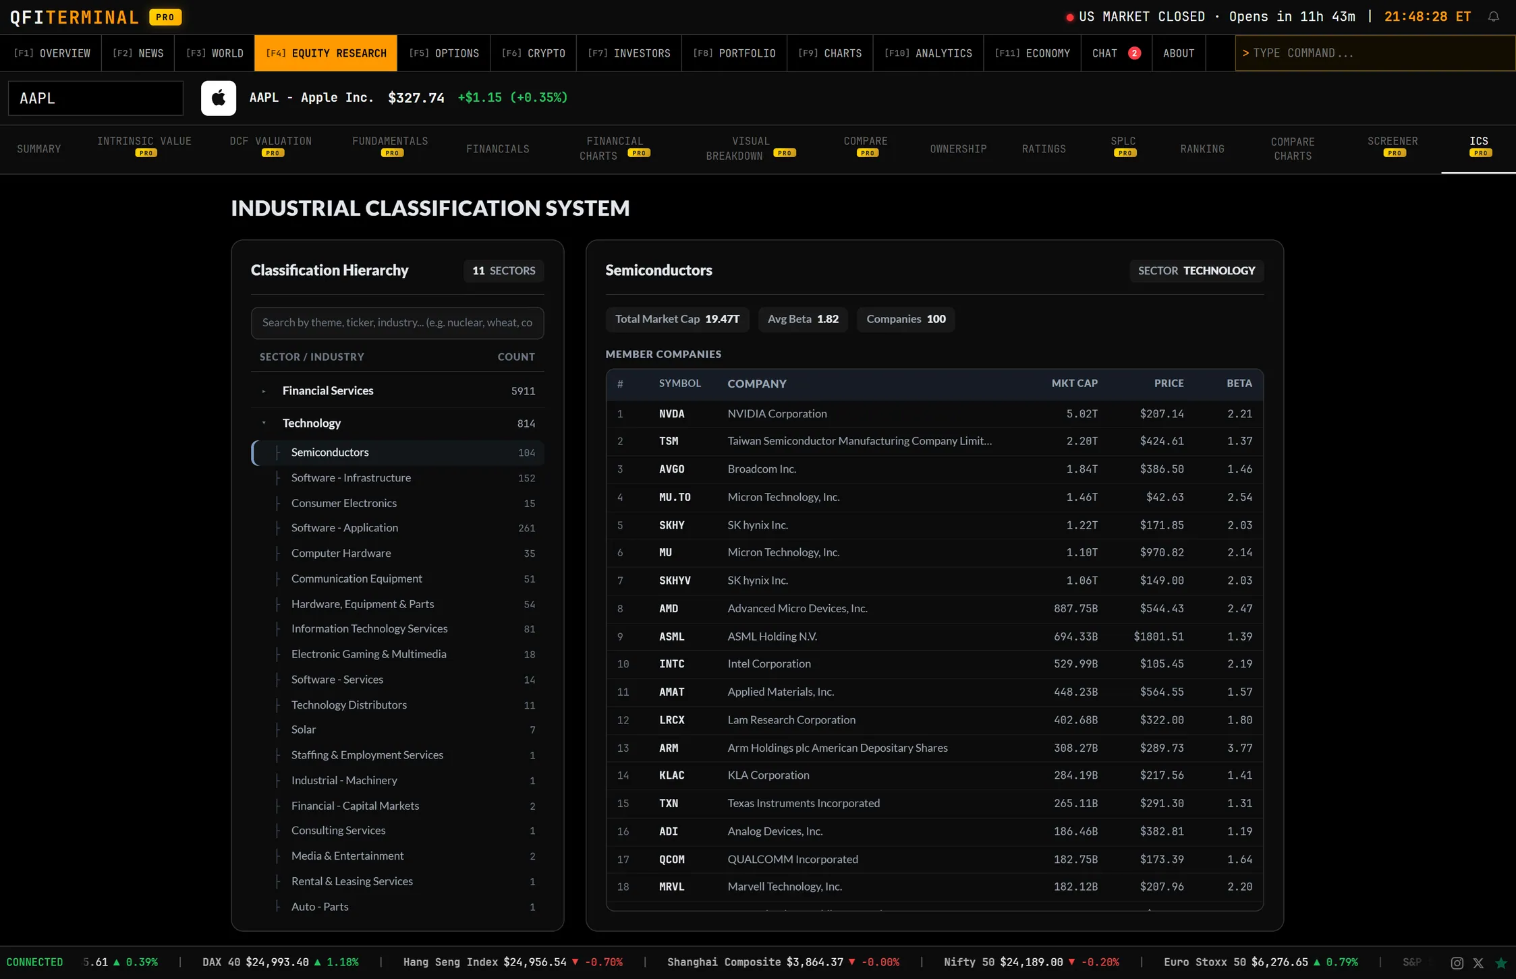Click the classification hierarchy search field
The height and width of the screenshot is (979, 1516).
coord(397,323)
